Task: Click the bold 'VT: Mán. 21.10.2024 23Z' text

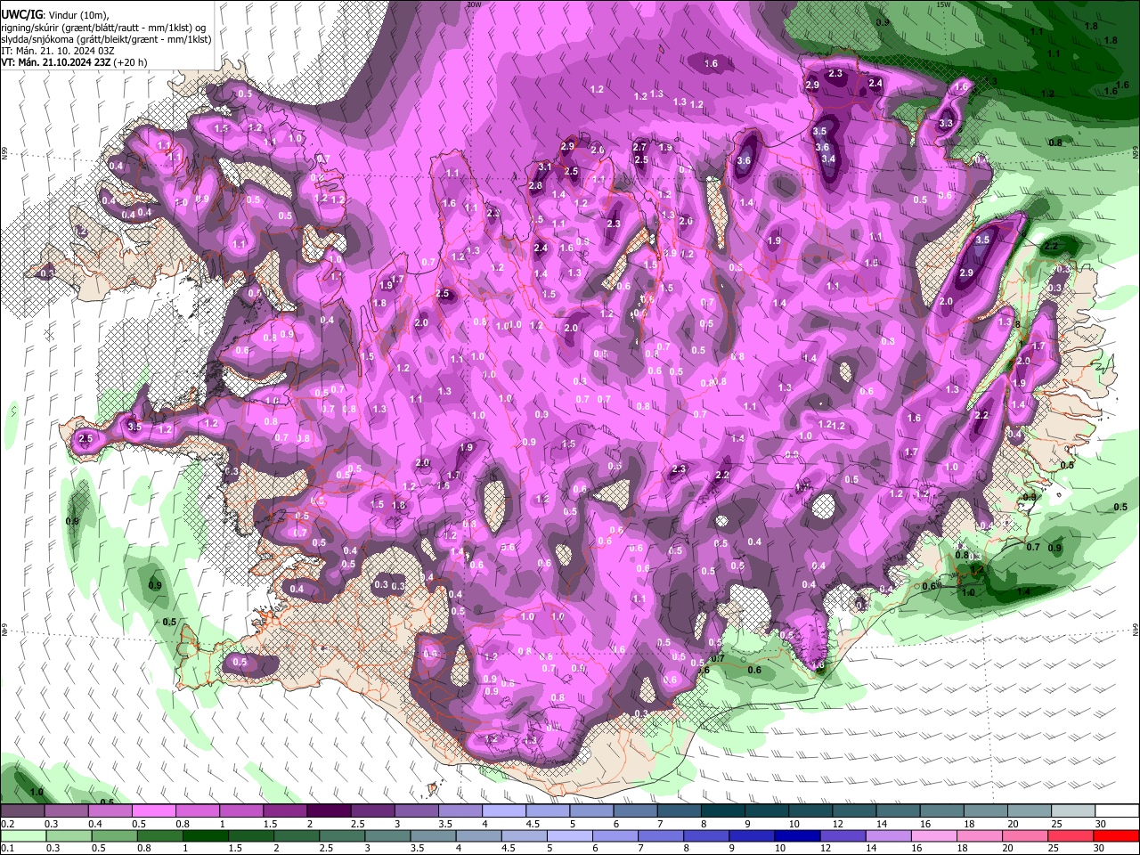Action: click(x=55, y=62)
